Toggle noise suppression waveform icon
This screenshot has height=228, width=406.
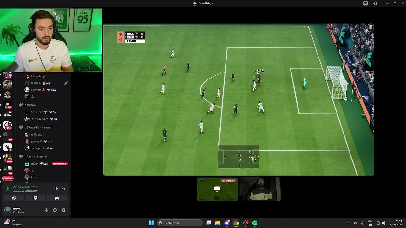coord(56,189)
